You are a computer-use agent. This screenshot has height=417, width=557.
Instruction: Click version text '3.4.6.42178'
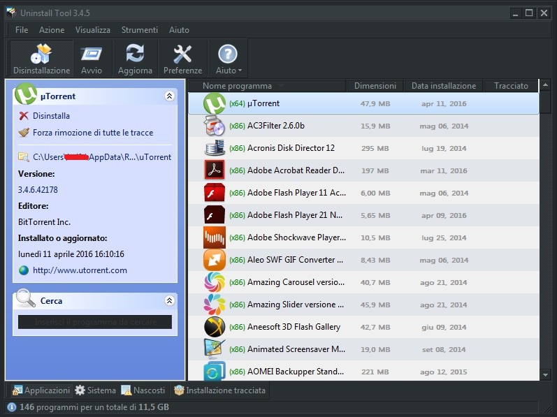[38, 190]
